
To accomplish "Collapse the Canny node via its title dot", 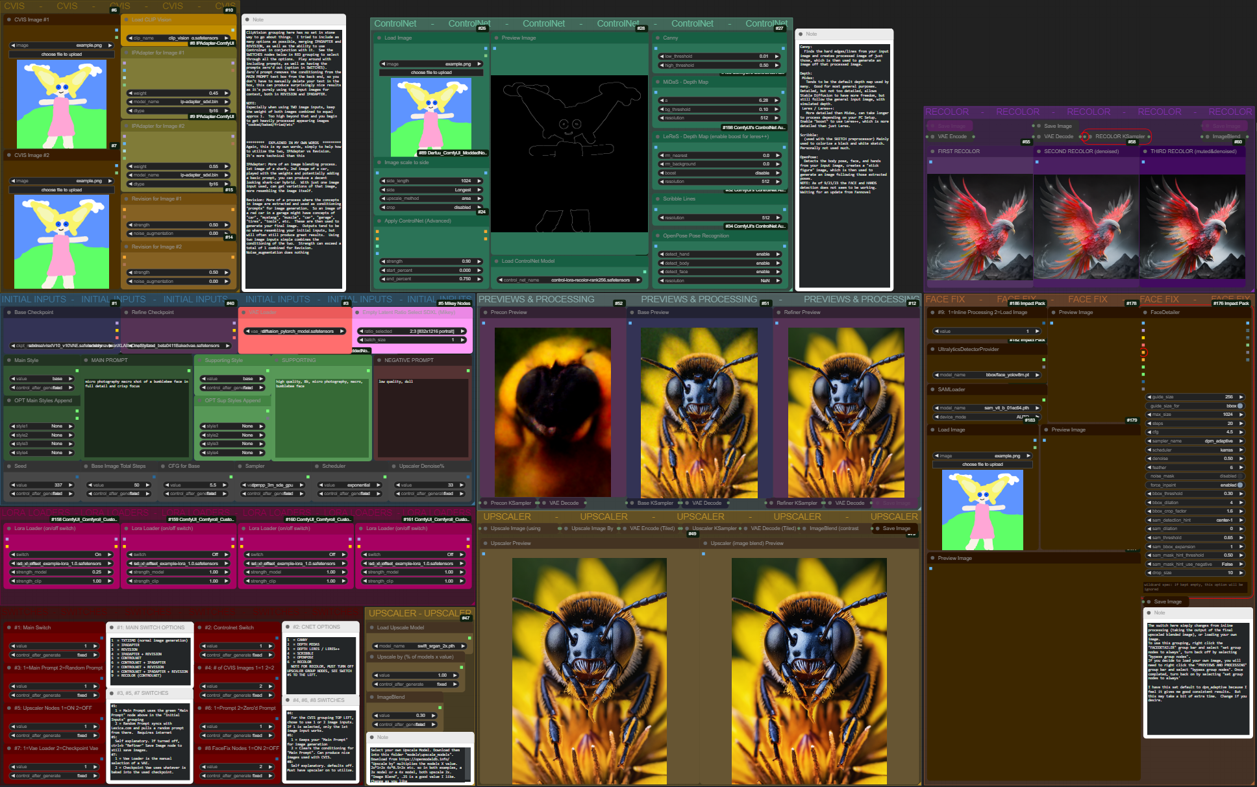I will [657, 38].
